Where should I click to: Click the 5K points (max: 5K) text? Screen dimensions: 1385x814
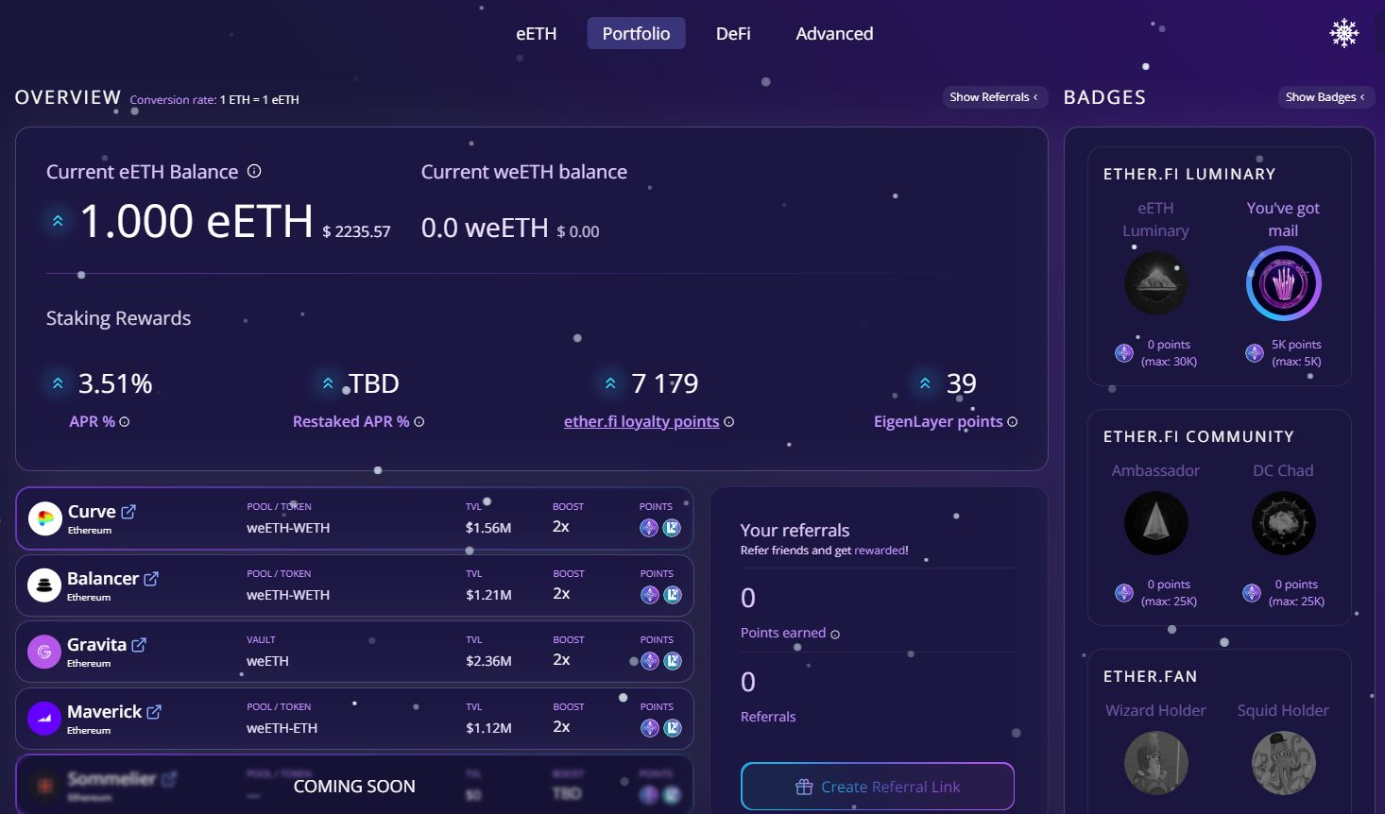tap(1296, 353)
